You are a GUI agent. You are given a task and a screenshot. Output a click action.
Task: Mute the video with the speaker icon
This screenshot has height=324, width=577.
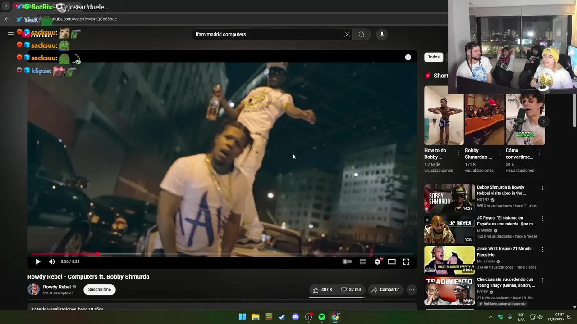52,261
